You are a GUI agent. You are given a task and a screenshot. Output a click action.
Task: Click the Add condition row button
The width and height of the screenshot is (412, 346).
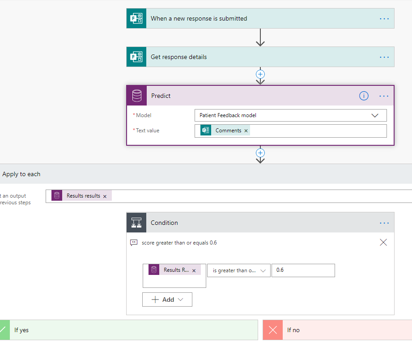pos(167,300)
